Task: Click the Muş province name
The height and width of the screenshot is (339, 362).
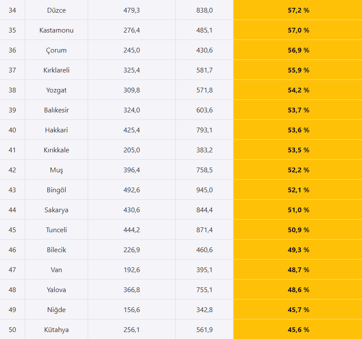Action: (56, 170)
